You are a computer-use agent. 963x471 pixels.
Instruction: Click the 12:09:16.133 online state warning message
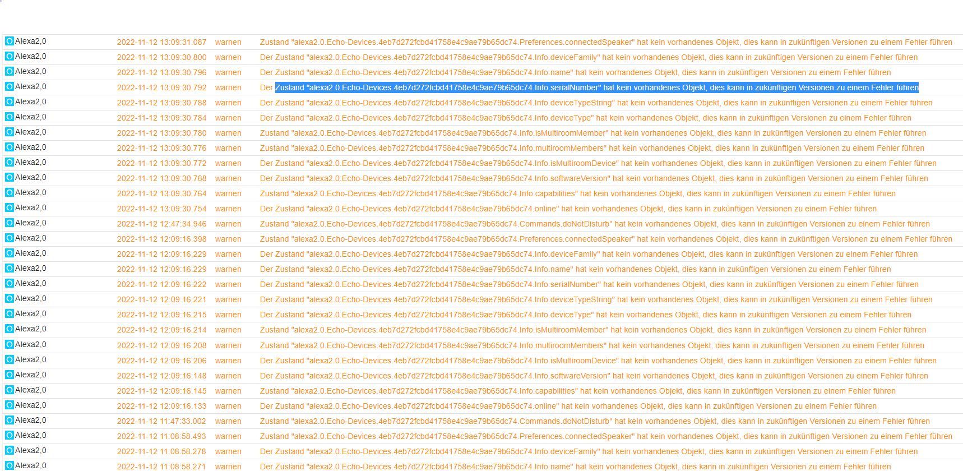pyautogui.click(x=568, y=406)
